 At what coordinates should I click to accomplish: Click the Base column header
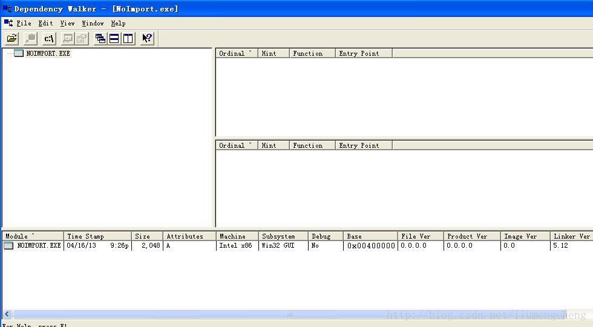(x=370, y=236)
